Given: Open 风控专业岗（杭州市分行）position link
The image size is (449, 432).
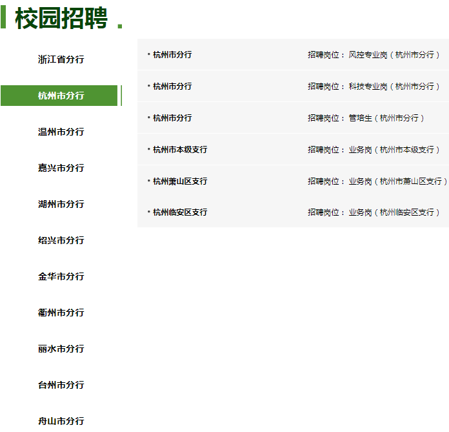Looking at the screenshot, I should (x=394, y=55).
